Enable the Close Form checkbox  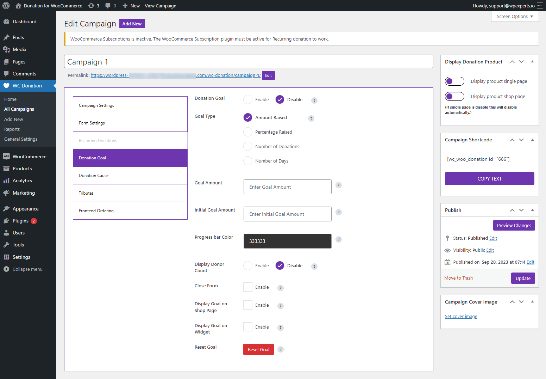click(248, 287)
